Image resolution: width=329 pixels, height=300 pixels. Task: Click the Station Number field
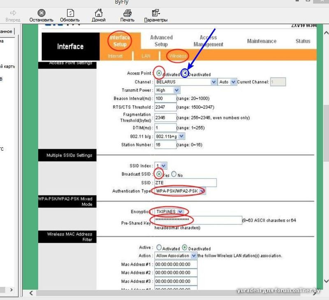point(166,144)
